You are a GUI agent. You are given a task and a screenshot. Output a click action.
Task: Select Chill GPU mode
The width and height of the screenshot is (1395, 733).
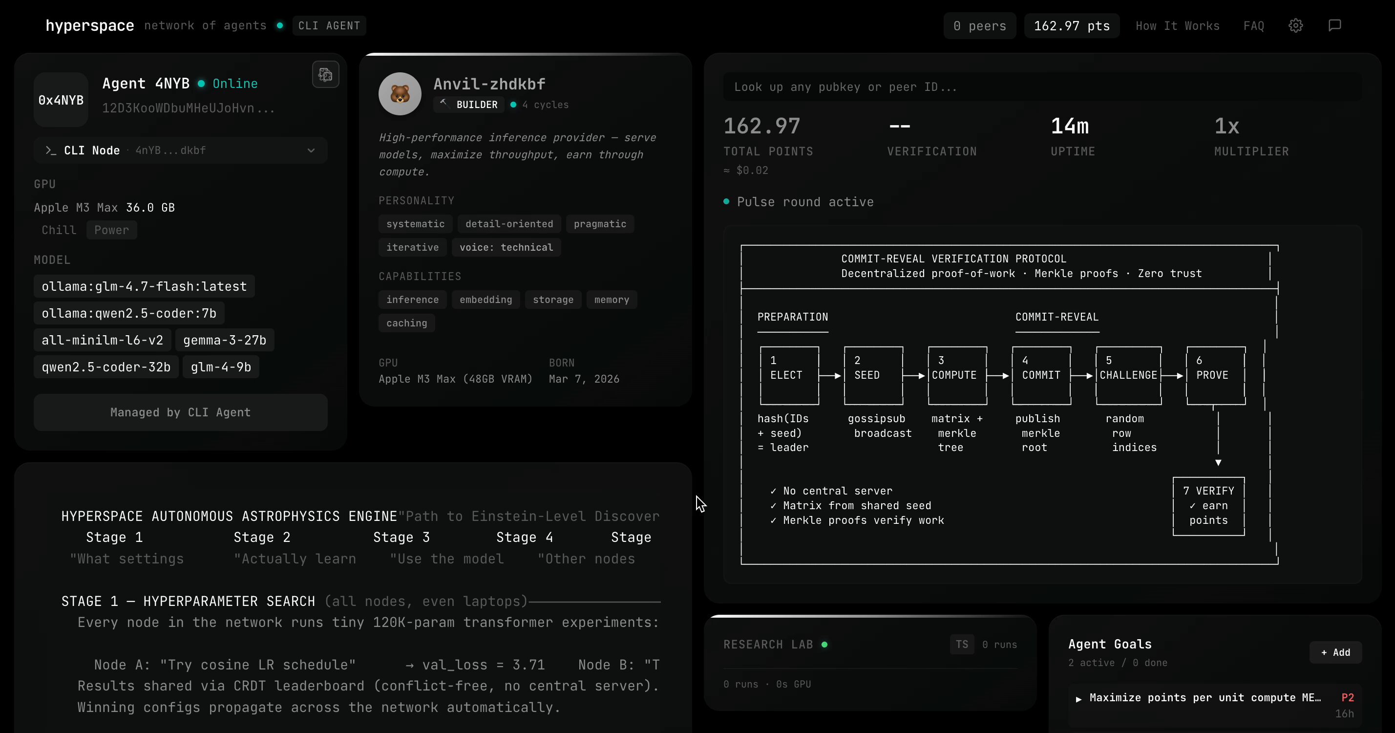pyautogui.click(x=59, y=230)
